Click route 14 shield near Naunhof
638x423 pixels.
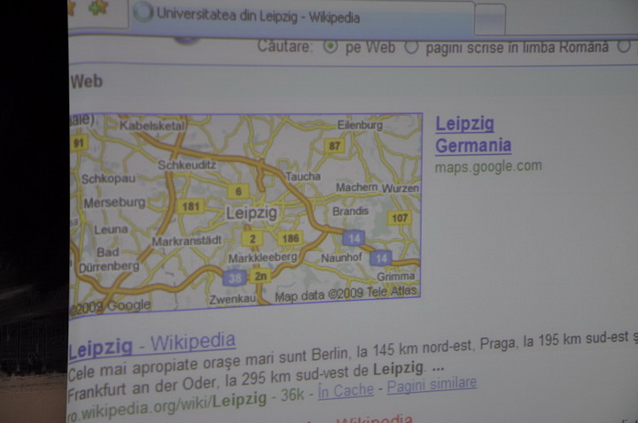pyautogui.click(x=354, y=238)
